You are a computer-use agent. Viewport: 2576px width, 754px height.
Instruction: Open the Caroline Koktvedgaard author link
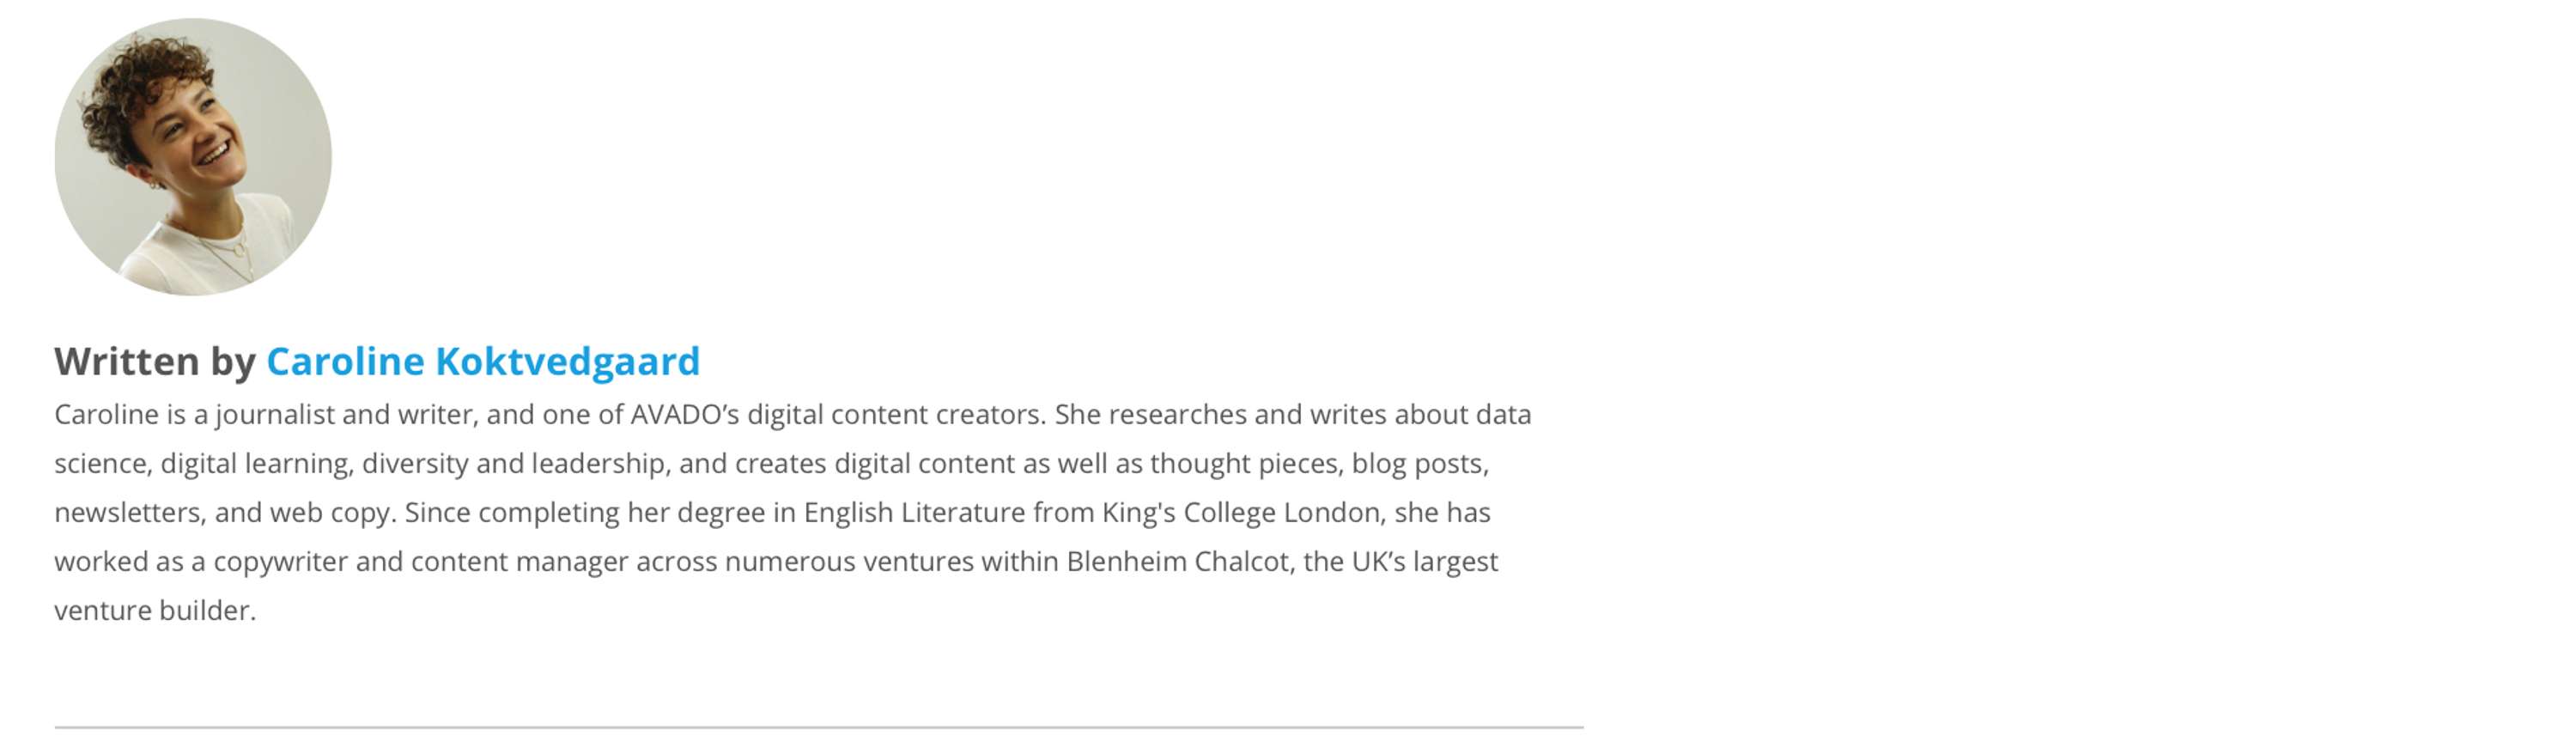pyautogui.click(x=483, y=361)
